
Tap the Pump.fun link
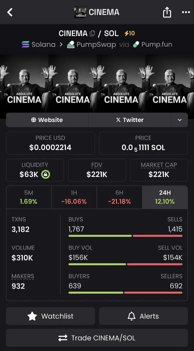click(x=153, y=45)
